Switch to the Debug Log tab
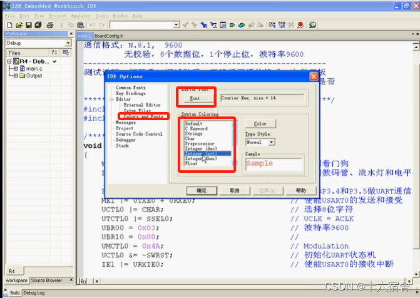This screenshot has width=420, height=298. click(34, 292)
